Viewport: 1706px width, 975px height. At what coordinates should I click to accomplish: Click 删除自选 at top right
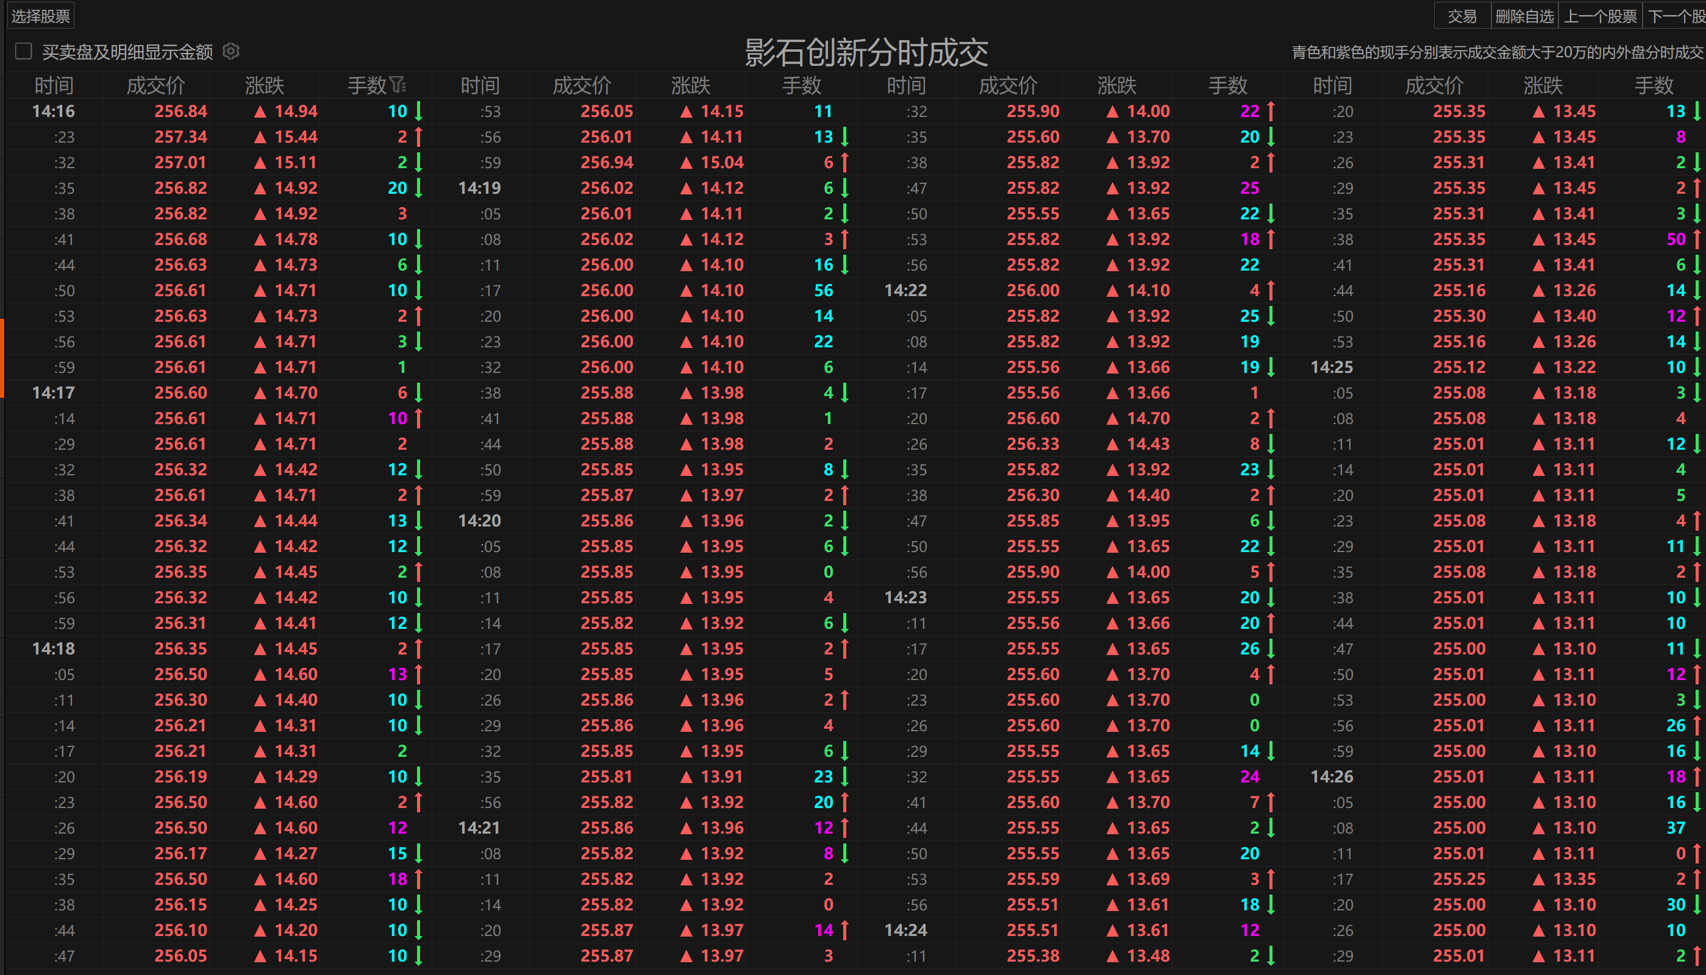(1524, 16)
